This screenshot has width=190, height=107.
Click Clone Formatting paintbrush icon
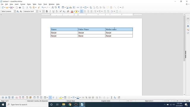coord(39,7)
